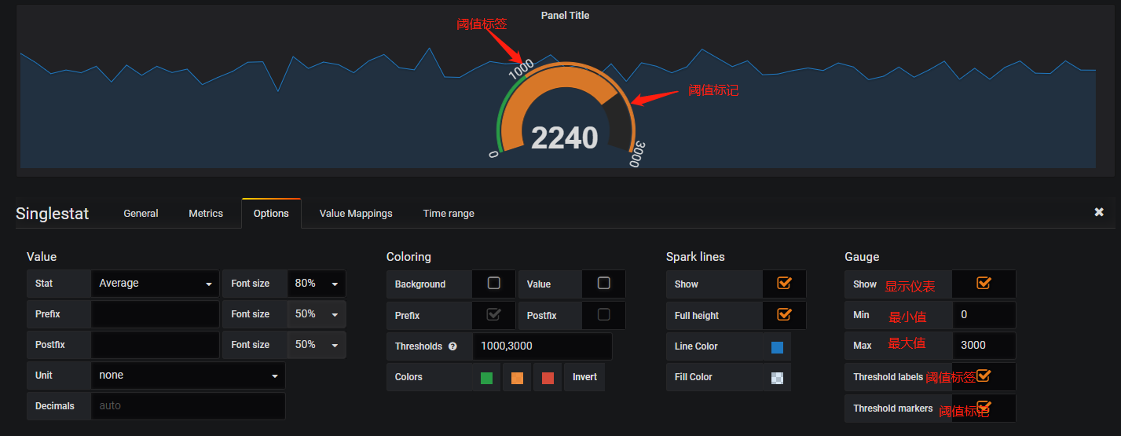The height and width of the screenshot is (436, 1121).
Task: Open the Time range tab
Action: tap(449, 214)
